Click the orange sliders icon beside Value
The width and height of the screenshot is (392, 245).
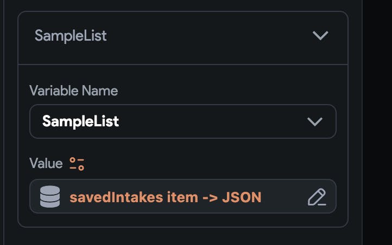pyautogui.click(x=77, y=164)
